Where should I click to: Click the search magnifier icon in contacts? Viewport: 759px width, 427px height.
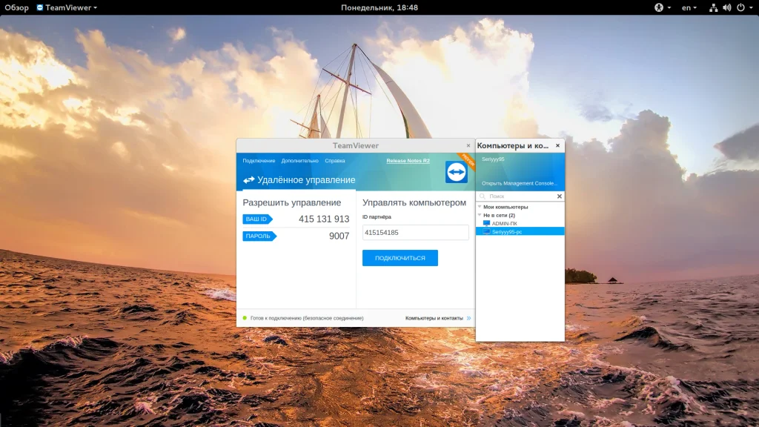[483, 196]
